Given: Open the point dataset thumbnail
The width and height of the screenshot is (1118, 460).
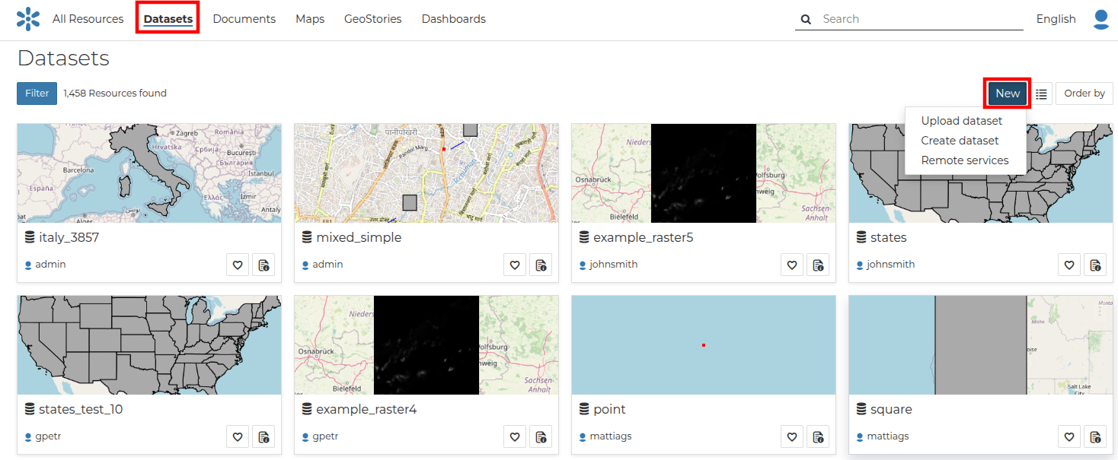Looking at the screenshot, I should [704, 345].
